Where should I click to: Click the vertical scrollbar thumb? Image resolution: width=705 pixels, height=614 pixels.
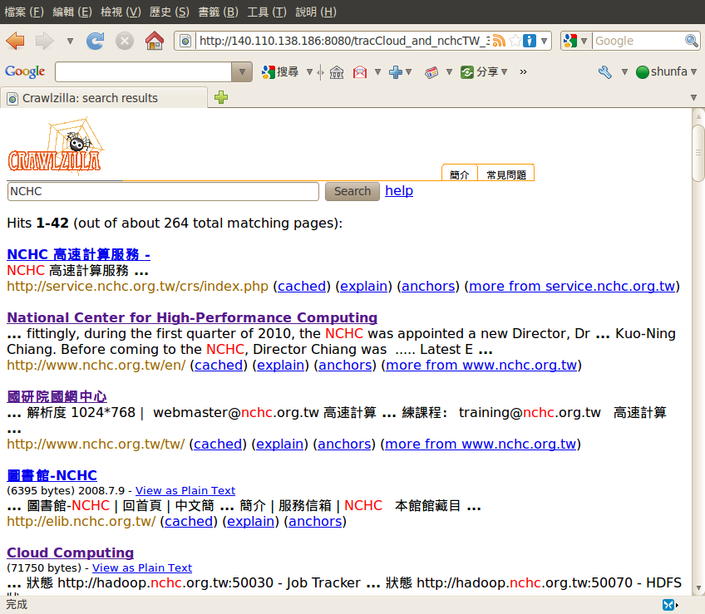click(698, 153)
